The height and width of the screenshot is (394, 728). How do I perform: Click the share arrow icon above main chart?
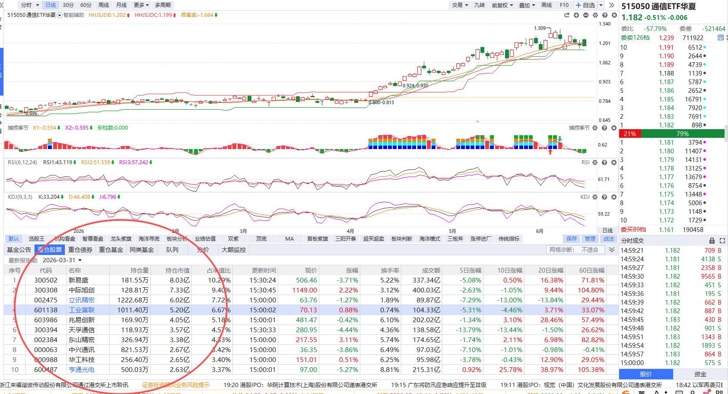(x=567, y=15)
